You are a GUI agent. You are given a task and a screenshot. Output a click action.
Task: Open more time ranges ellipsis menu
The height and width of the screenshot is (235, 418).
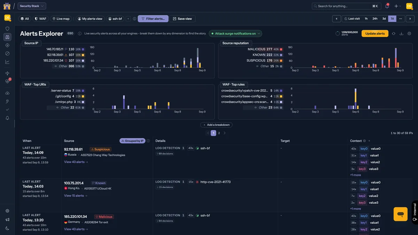[401, 19]
